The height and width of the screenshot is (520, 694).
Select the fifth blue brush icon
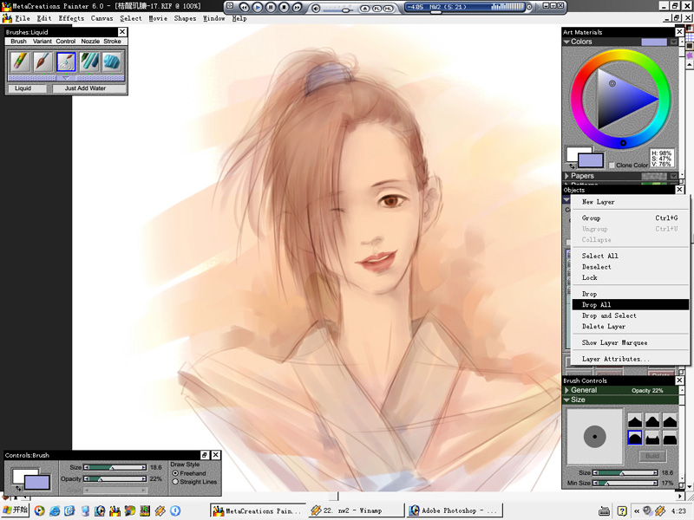click(x=112, y=62)
